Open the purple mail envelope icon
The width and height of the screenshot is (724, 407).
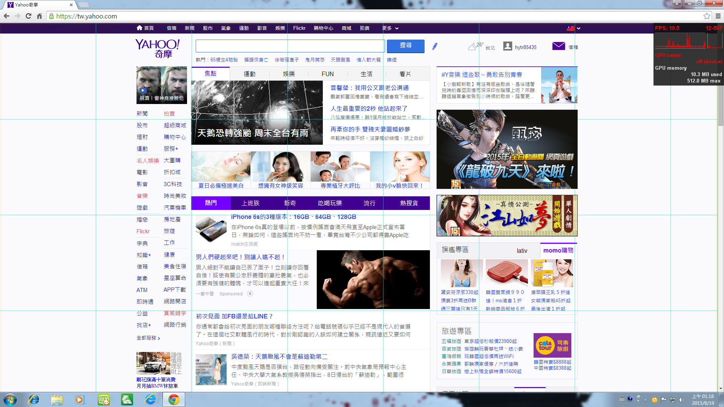(558, 46)
